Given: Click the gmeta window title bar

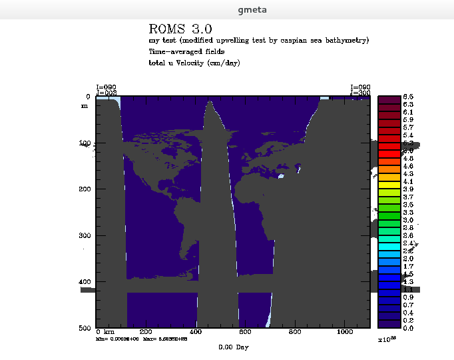Looking at the screenshot, I should coord(227,9).
